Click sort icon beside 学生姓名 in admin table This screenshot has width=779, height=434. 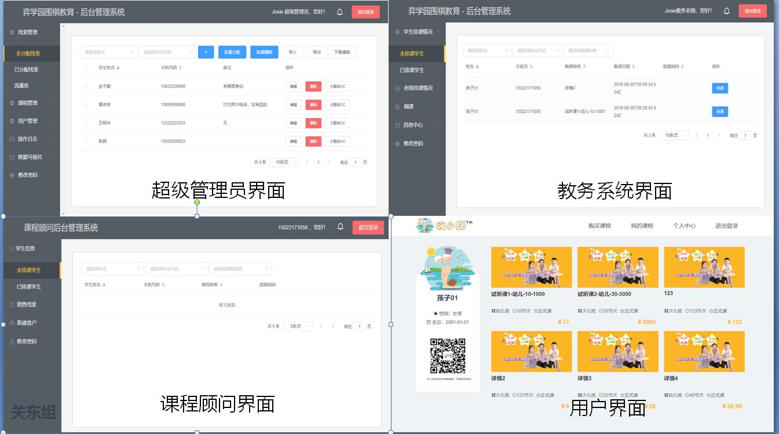click(x=118, y=68)
